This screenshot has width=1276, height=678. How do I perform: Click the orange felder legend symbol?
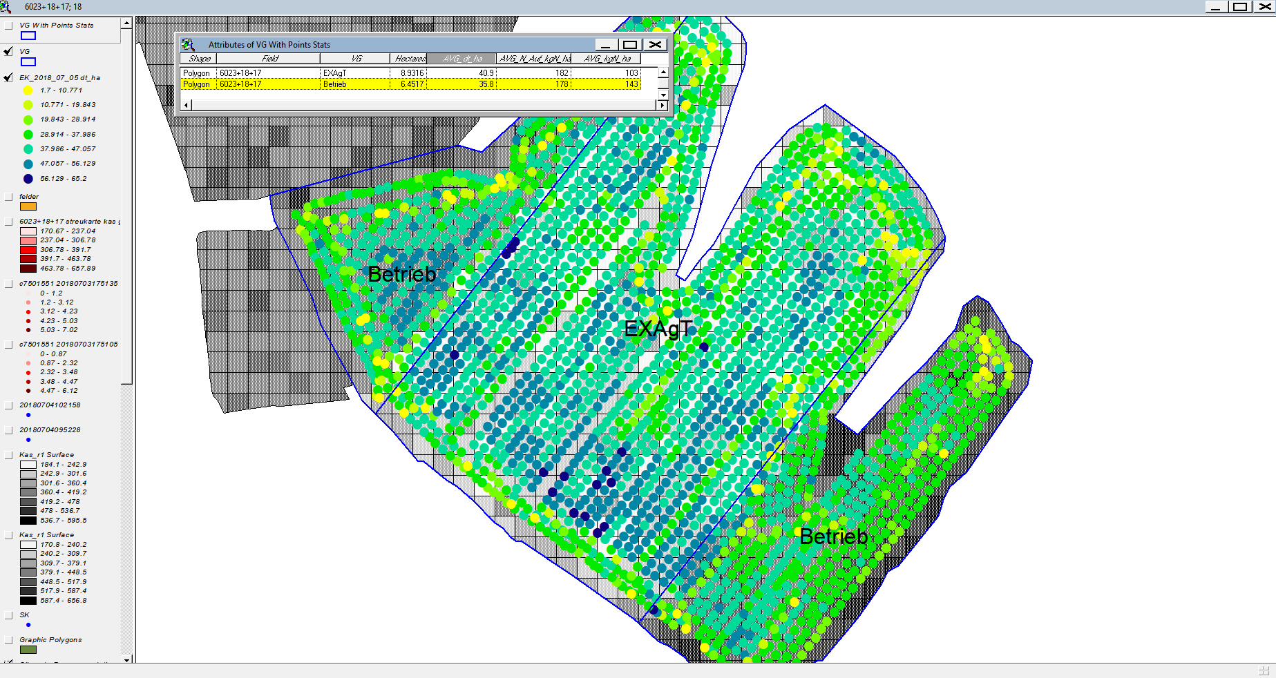coord(28,206)
